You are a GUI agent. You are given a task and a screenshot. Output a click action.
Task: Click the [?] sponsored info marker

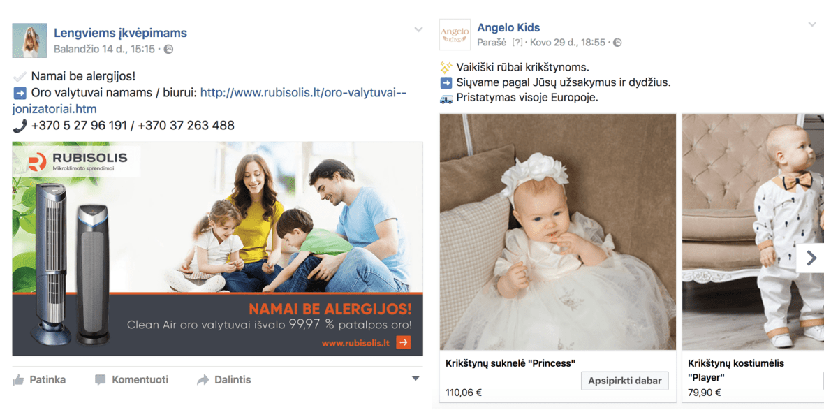(517, 43)
